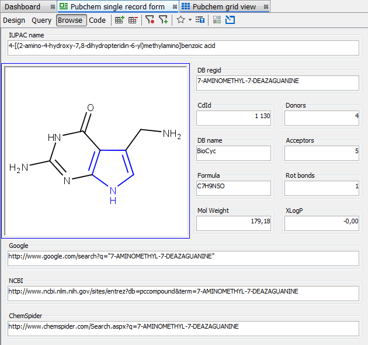This screenshot has width=368, height=345.
Task: Click the Google search URL field
Action: point(183,258)
